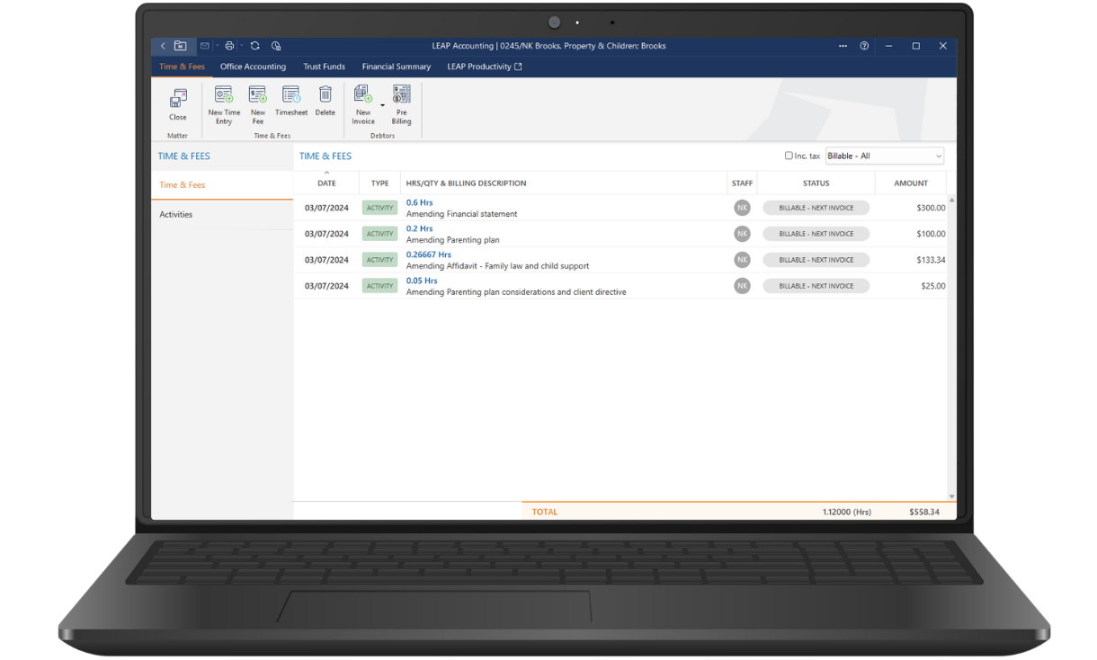
Task: Select the $133.34 amount cell
Action: coord(931,260)
